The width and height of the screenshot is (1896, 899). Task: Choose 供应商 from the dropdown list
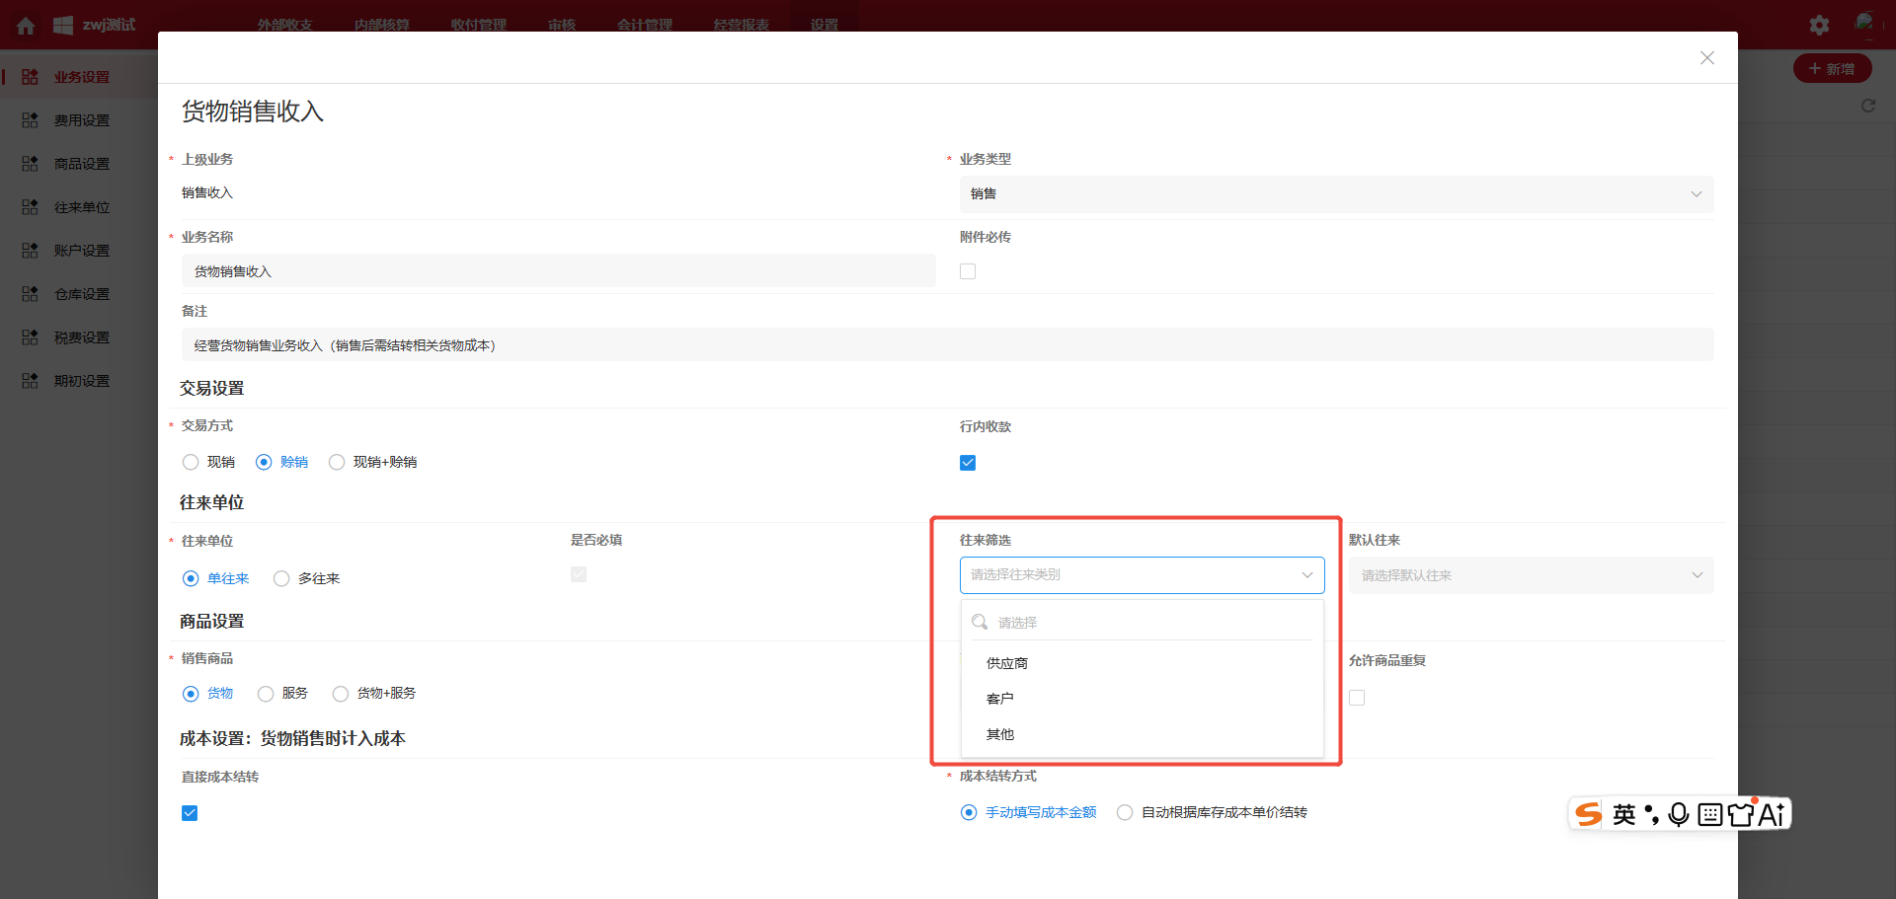click(x=1007, y=663)
